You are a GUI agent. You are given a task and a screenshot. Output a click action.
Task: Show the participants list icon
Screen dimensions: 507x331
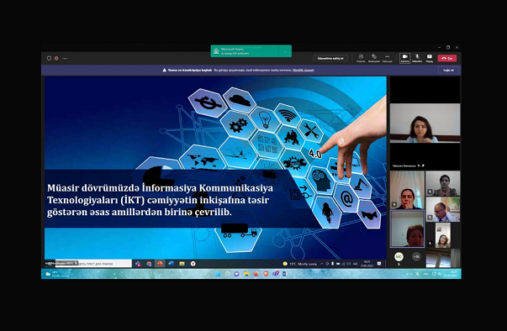tap(361, 58)
